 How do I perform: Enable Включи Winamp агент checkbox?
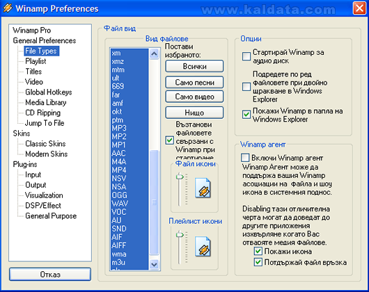(245, 158)
